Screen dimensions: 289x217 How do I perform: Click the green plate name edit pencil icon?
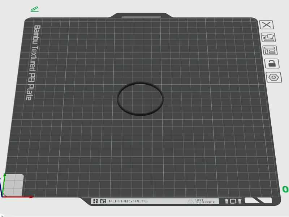[x=35, y=9]
